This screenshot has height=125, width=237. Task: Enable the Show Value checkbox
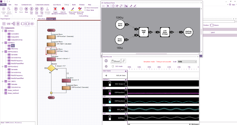point(85,10)
